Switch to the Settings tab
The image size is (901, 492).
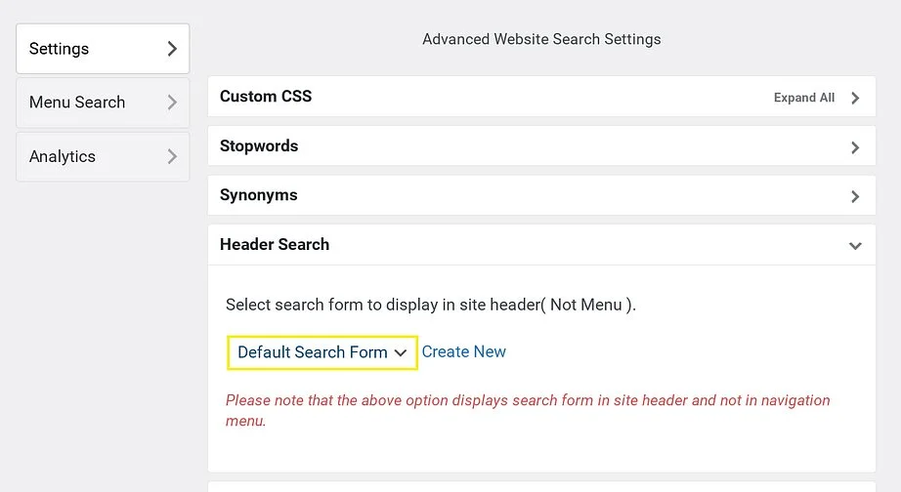60,49
